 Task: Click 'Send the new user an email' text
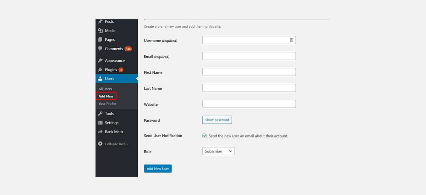click(x=248, y=136)
